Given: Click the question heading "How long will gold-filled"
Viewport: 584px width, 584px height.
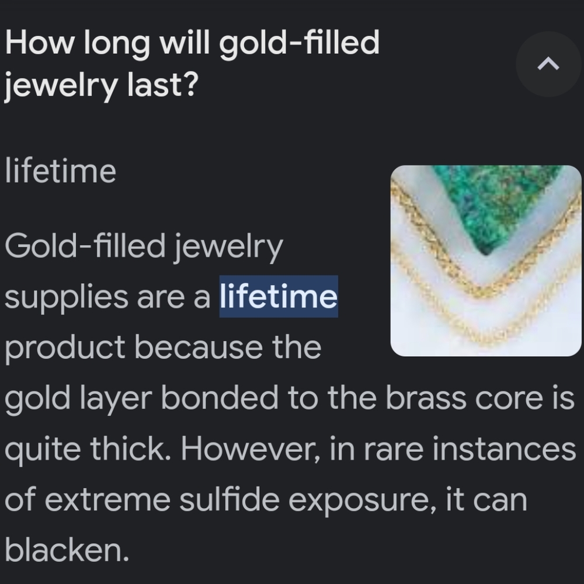Looking at the screenshot, I should tap(192, 43).
